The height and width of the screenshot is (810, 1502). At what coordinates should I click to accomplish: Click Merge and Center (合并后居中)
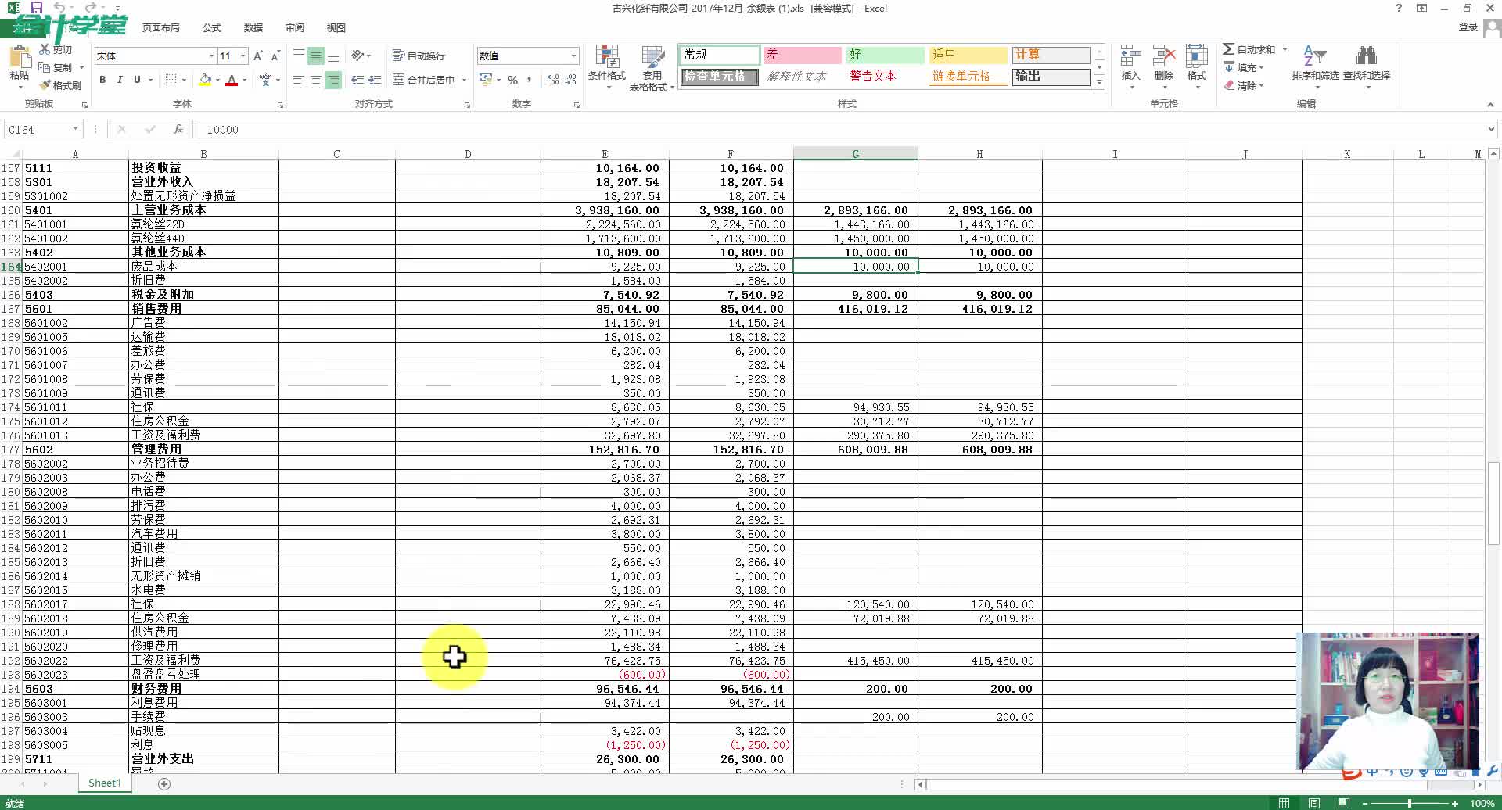click(x=424, y=80)
